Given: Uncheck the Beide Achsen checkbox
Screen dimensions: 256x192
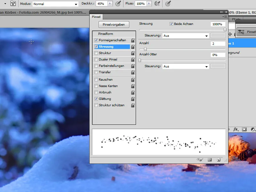Looking at the screenshot, I should [171, 24].
